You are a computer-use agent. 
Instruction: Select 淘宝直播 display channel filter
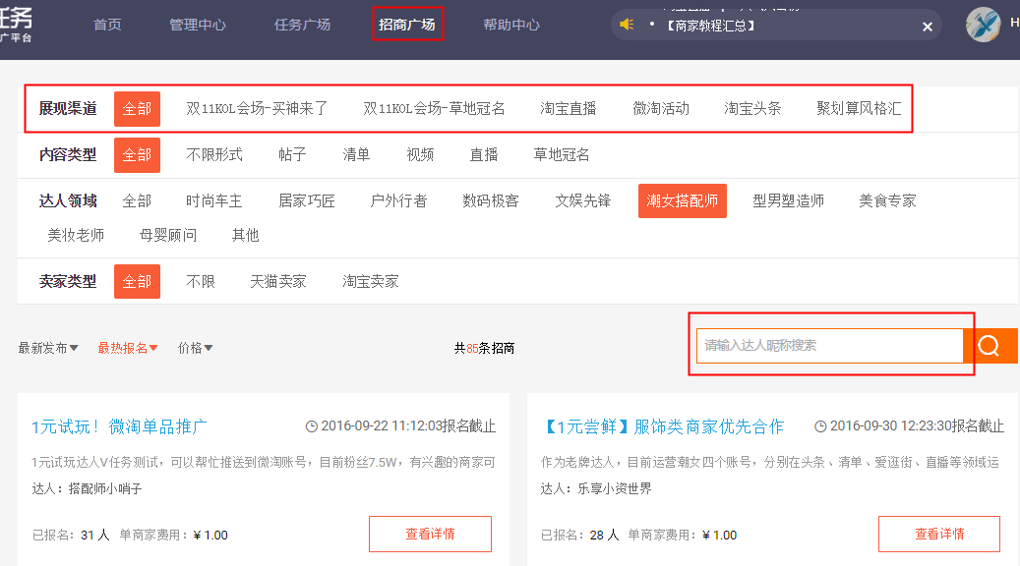click(568, 109)
